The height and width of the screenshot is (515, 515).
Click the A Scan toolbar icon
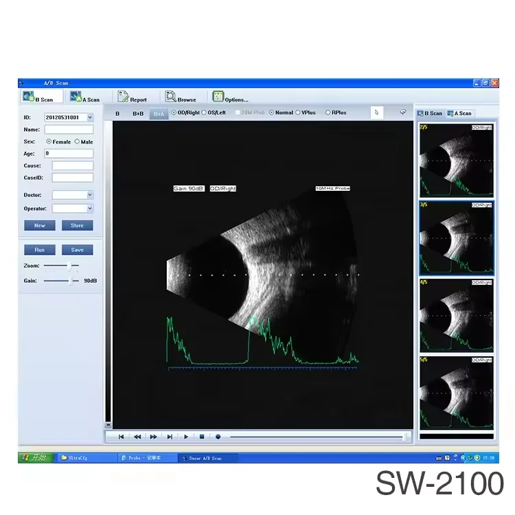pyautogui.click(x=76, y=98)
